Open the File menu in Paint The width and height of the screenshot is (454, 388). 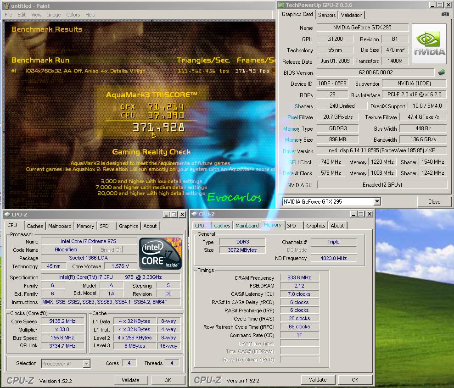click(x=8, y=15)
